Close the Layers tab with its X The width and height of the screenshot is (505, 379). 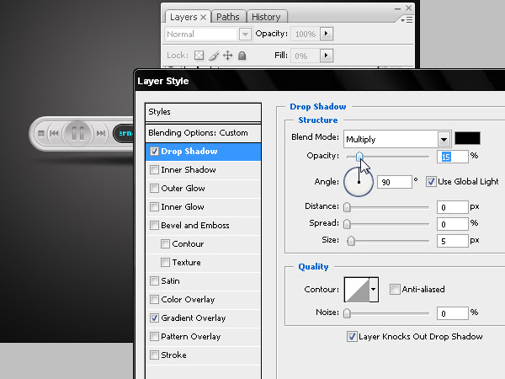click(203, 17)
